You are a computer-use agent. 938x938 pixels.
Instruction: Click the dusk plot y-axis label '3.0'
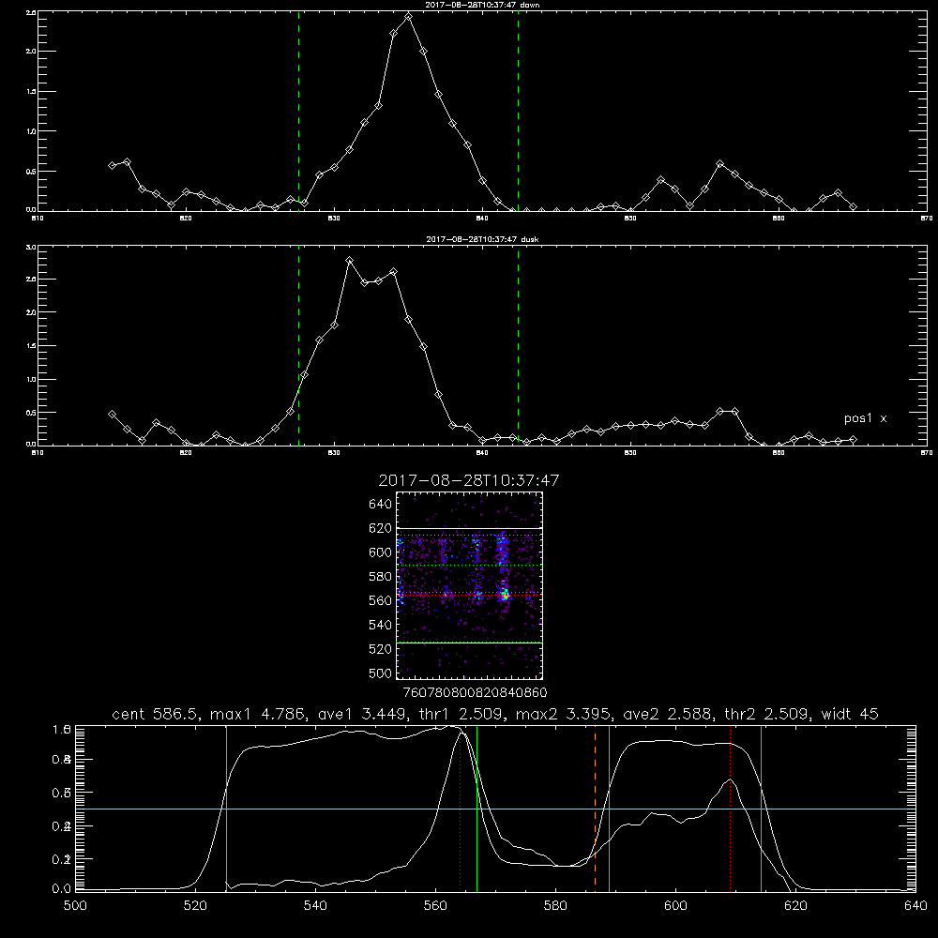point(31,247)
